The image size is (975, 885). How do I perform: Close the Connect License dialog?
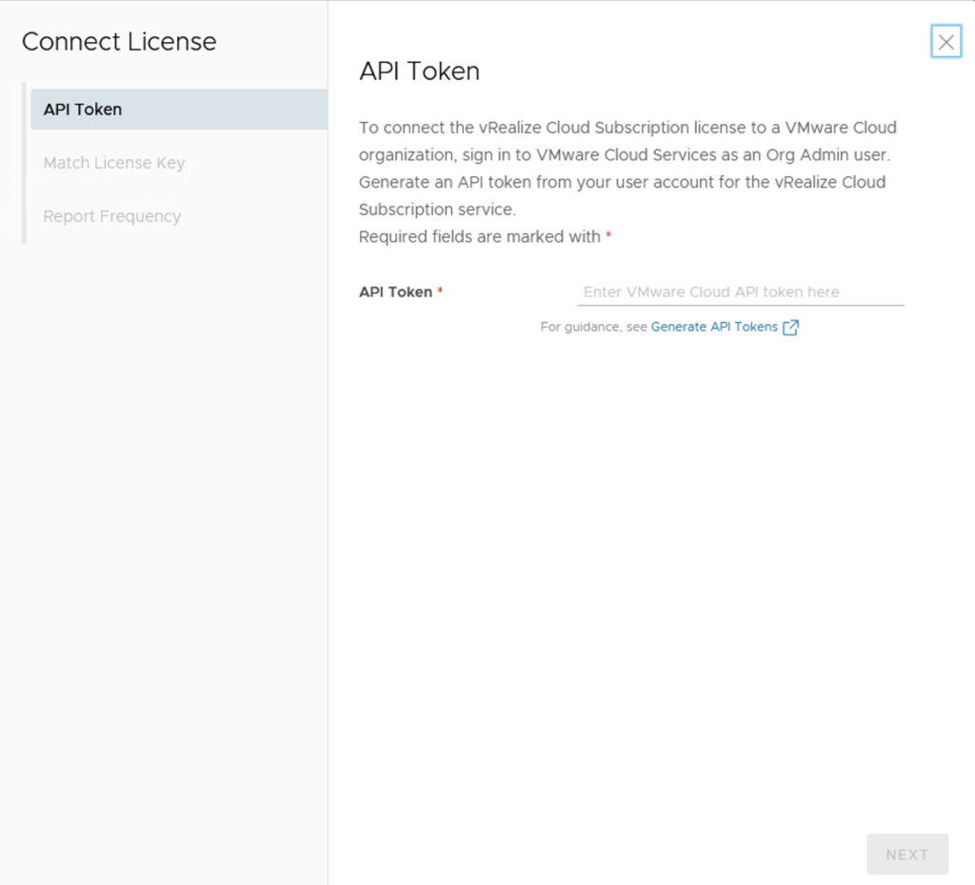coord(945,42)
